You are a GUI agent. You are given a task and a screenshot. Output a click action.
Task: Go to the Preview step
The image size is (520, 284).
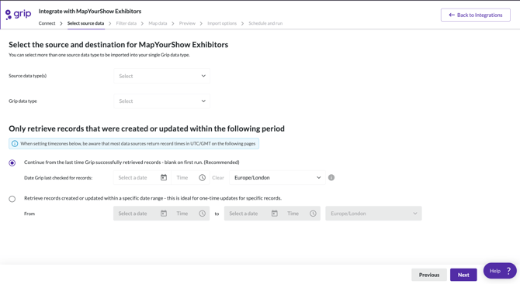pyautogui.click(x=187, y=23)
